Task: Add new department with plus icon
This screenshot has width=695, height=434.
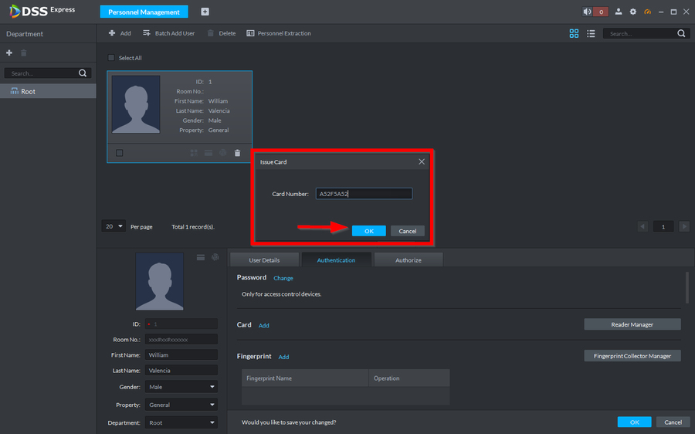Action: click(x=9, y=53)
